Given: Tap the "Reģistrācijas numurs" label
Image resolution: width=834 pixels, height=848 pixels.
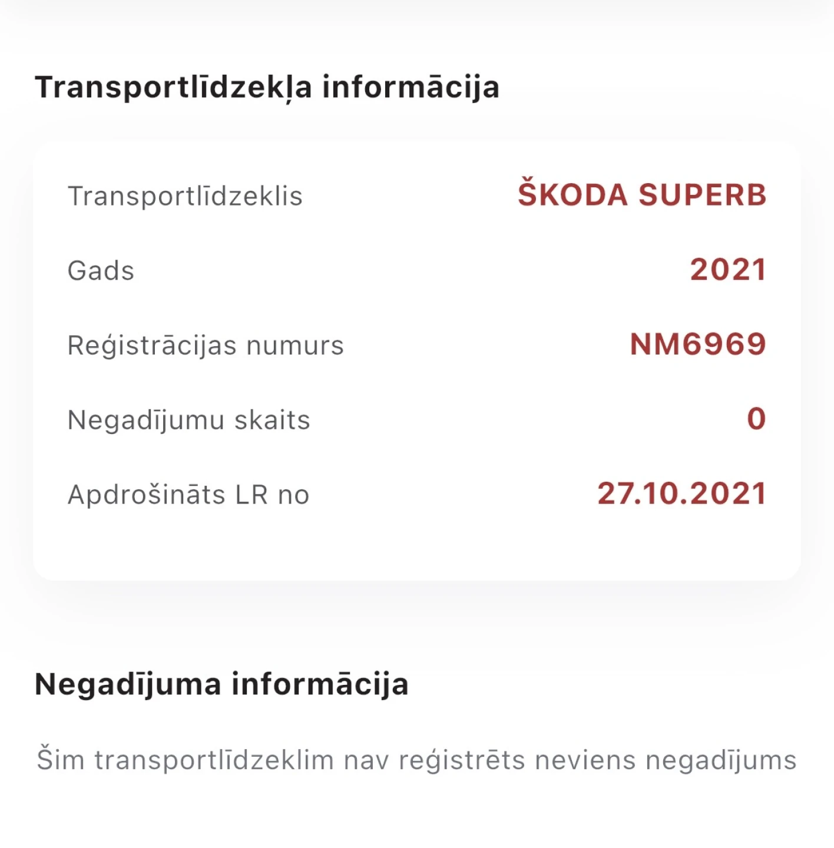Looking at the screenshot, I should (206, 345).
